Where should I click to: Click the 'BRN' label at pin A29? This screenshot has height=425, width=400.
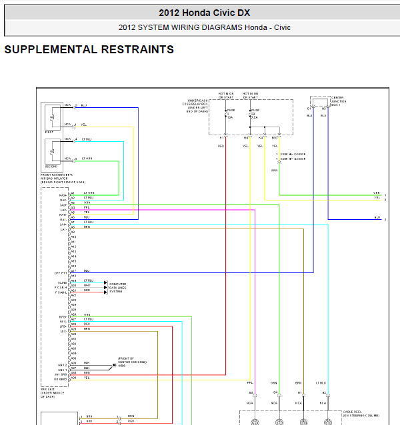coord(87,329)
